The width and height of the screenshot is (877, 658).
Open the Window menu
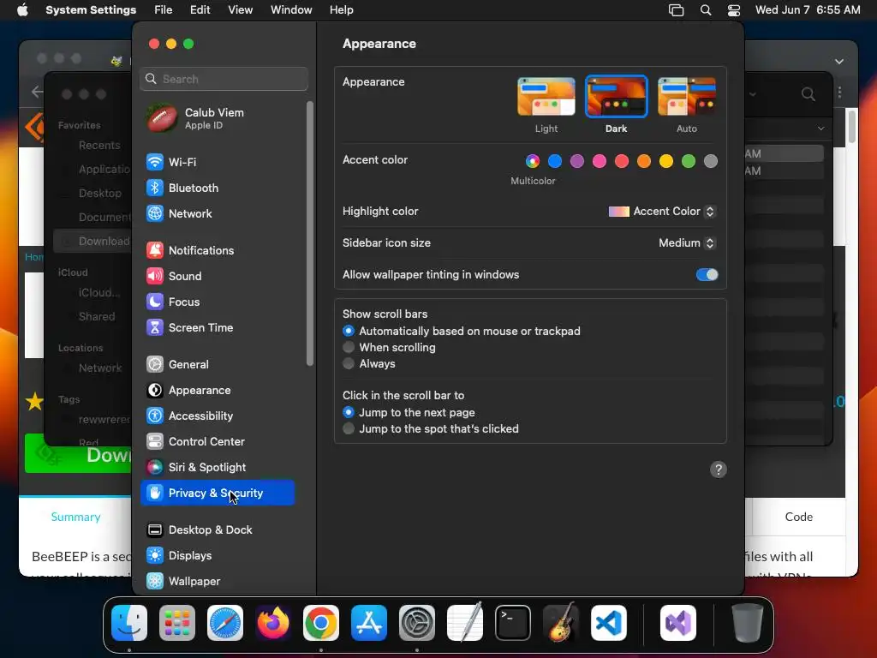291,10
